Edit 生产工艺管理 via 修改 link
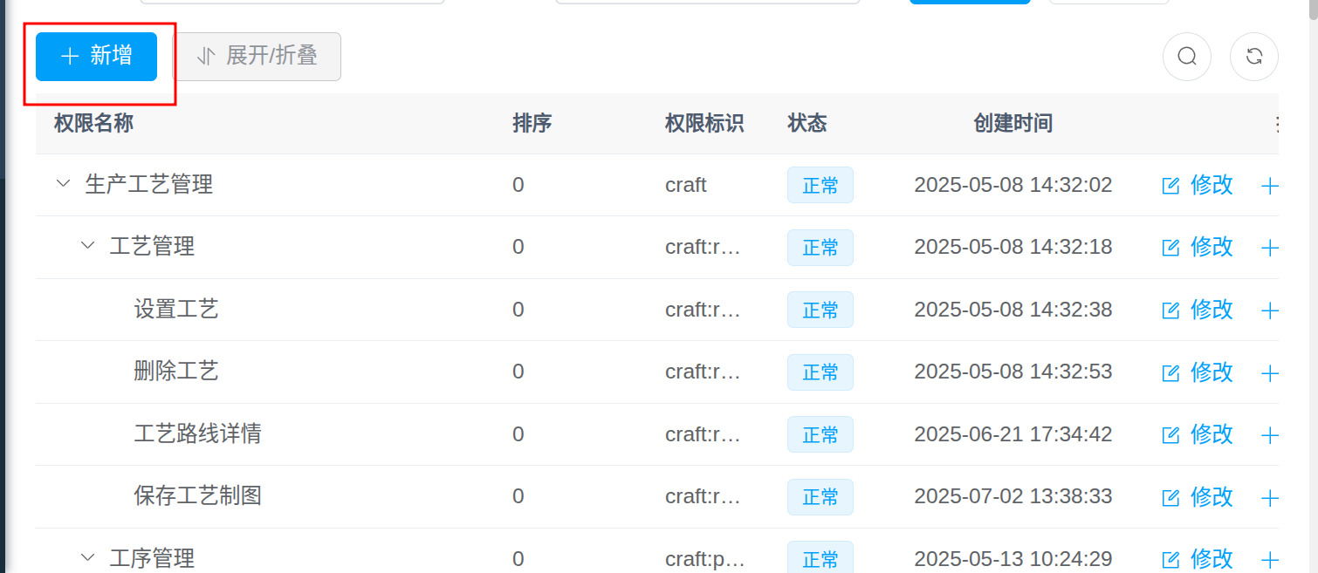This screenshot has width=1318, height=573. (1198, 185)
